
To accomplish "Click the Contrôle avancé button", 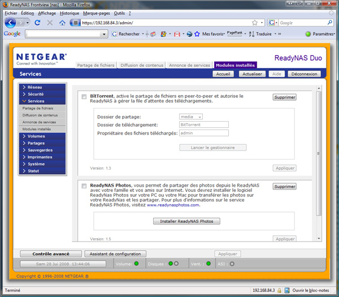I will click(x=51, y=254).
